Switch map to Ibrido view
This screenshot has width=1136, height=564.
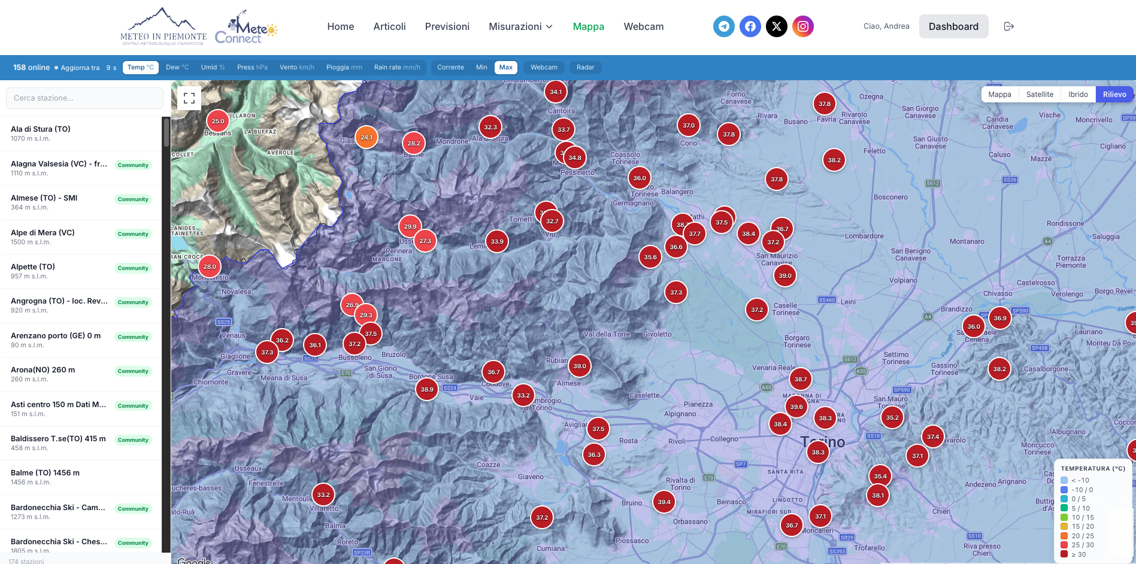(x=1078, y=94)
